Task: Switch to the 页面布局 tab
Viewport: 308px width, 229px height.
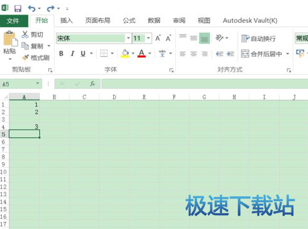Action: pos(97,21)
